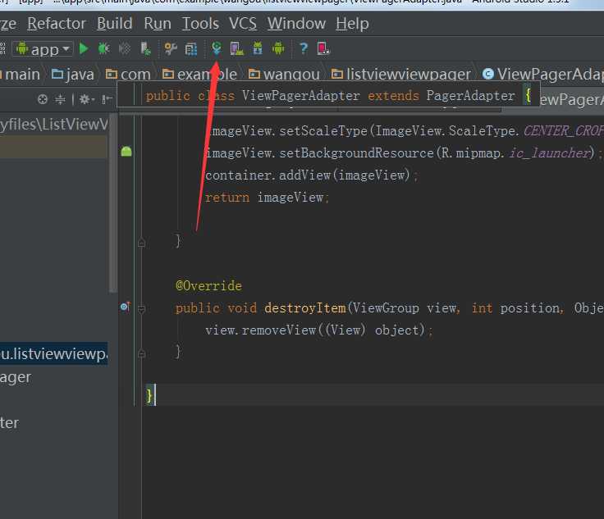Select example breadcrumb package
The image size is (604, 519).
tap(199, 75)
